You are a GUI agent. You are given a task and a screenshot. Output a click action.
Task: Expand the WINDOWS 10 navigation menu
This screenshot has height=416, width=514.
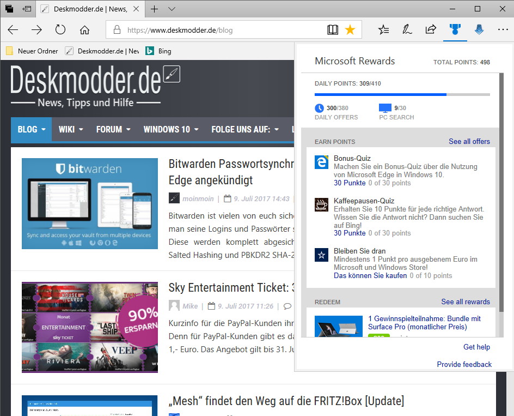[x=171, y=129]
